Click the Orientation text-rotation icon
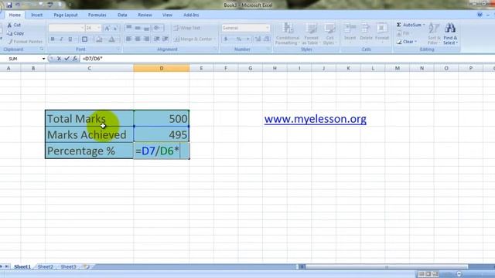This screenshot has height=278, width=495. coord(157,28)
